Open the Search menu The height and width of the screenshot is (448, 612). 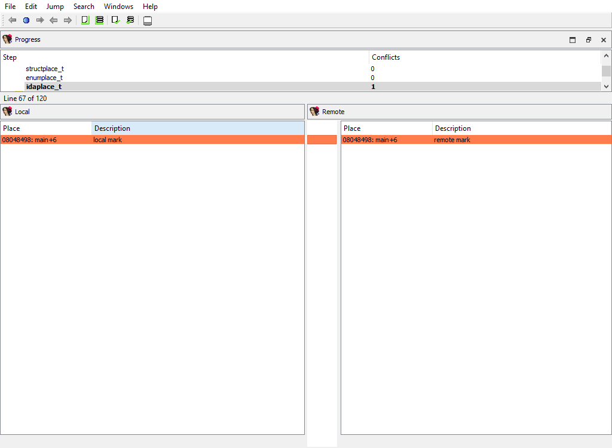[x=84, y=7]
